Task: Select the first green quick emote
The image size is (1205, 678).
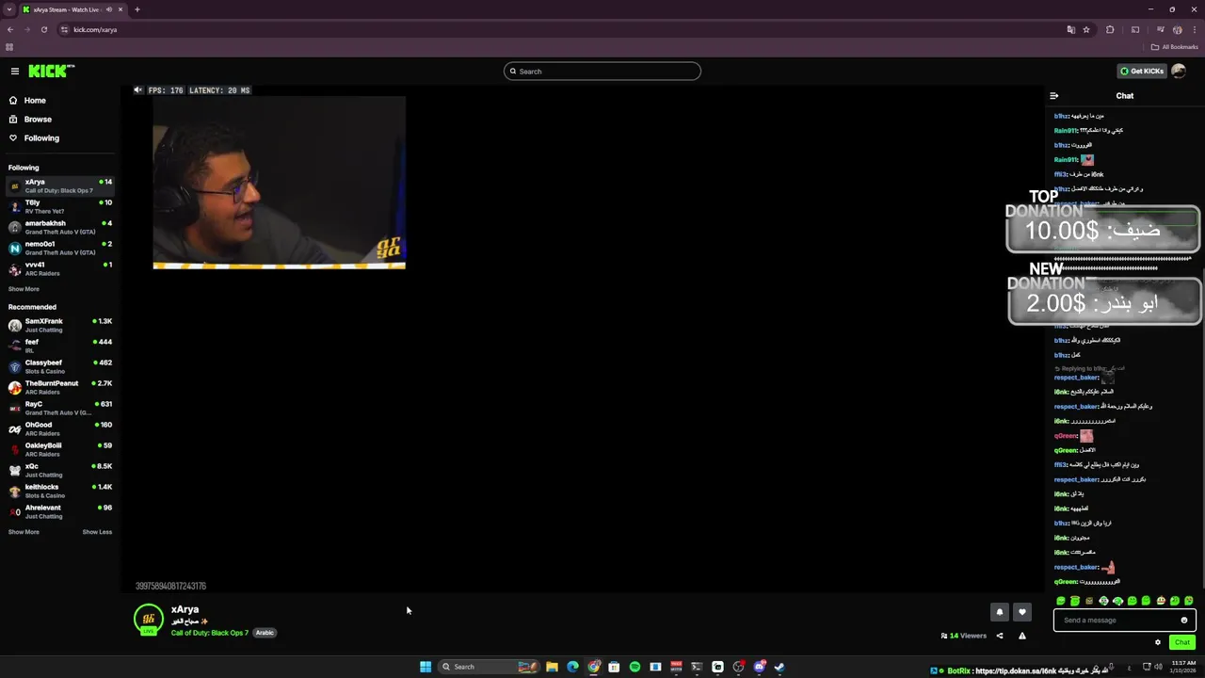Action: pos(1061,601)
